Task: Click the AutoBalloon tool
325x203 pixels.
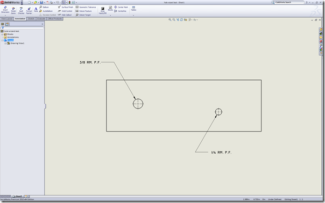Action: pos(46,11)
